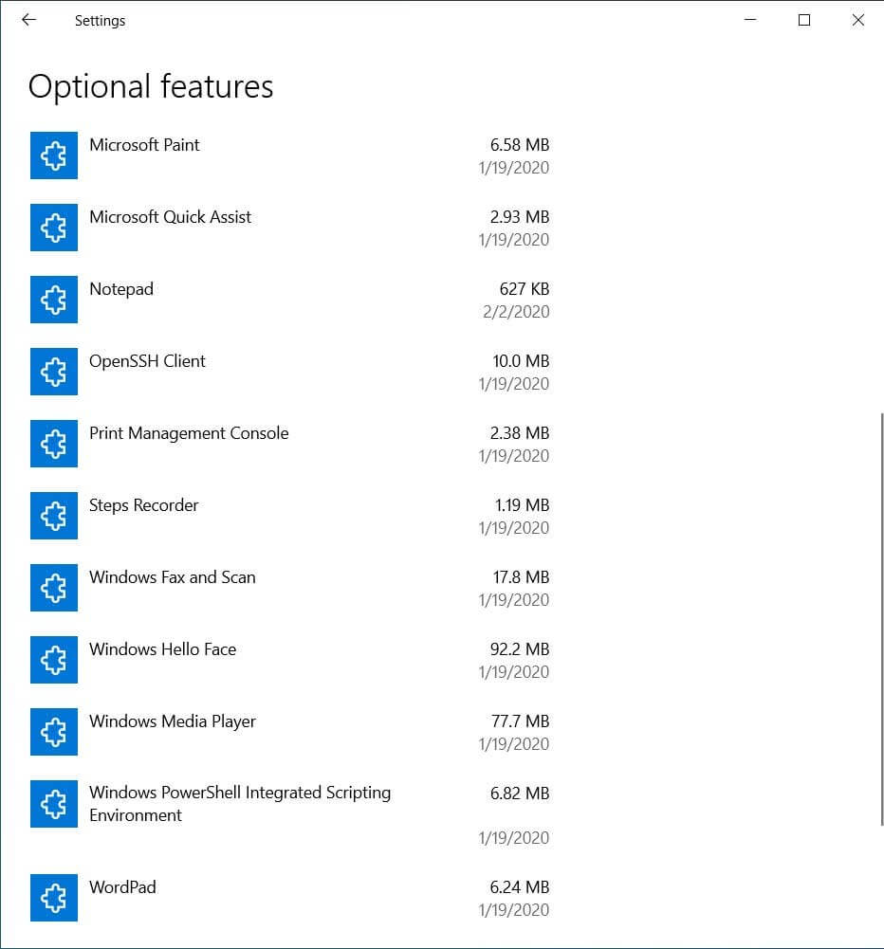Click the Windows Media Player icon
Image resolution: width=884 pixels, height=949 pixels.
pos(54,732)
